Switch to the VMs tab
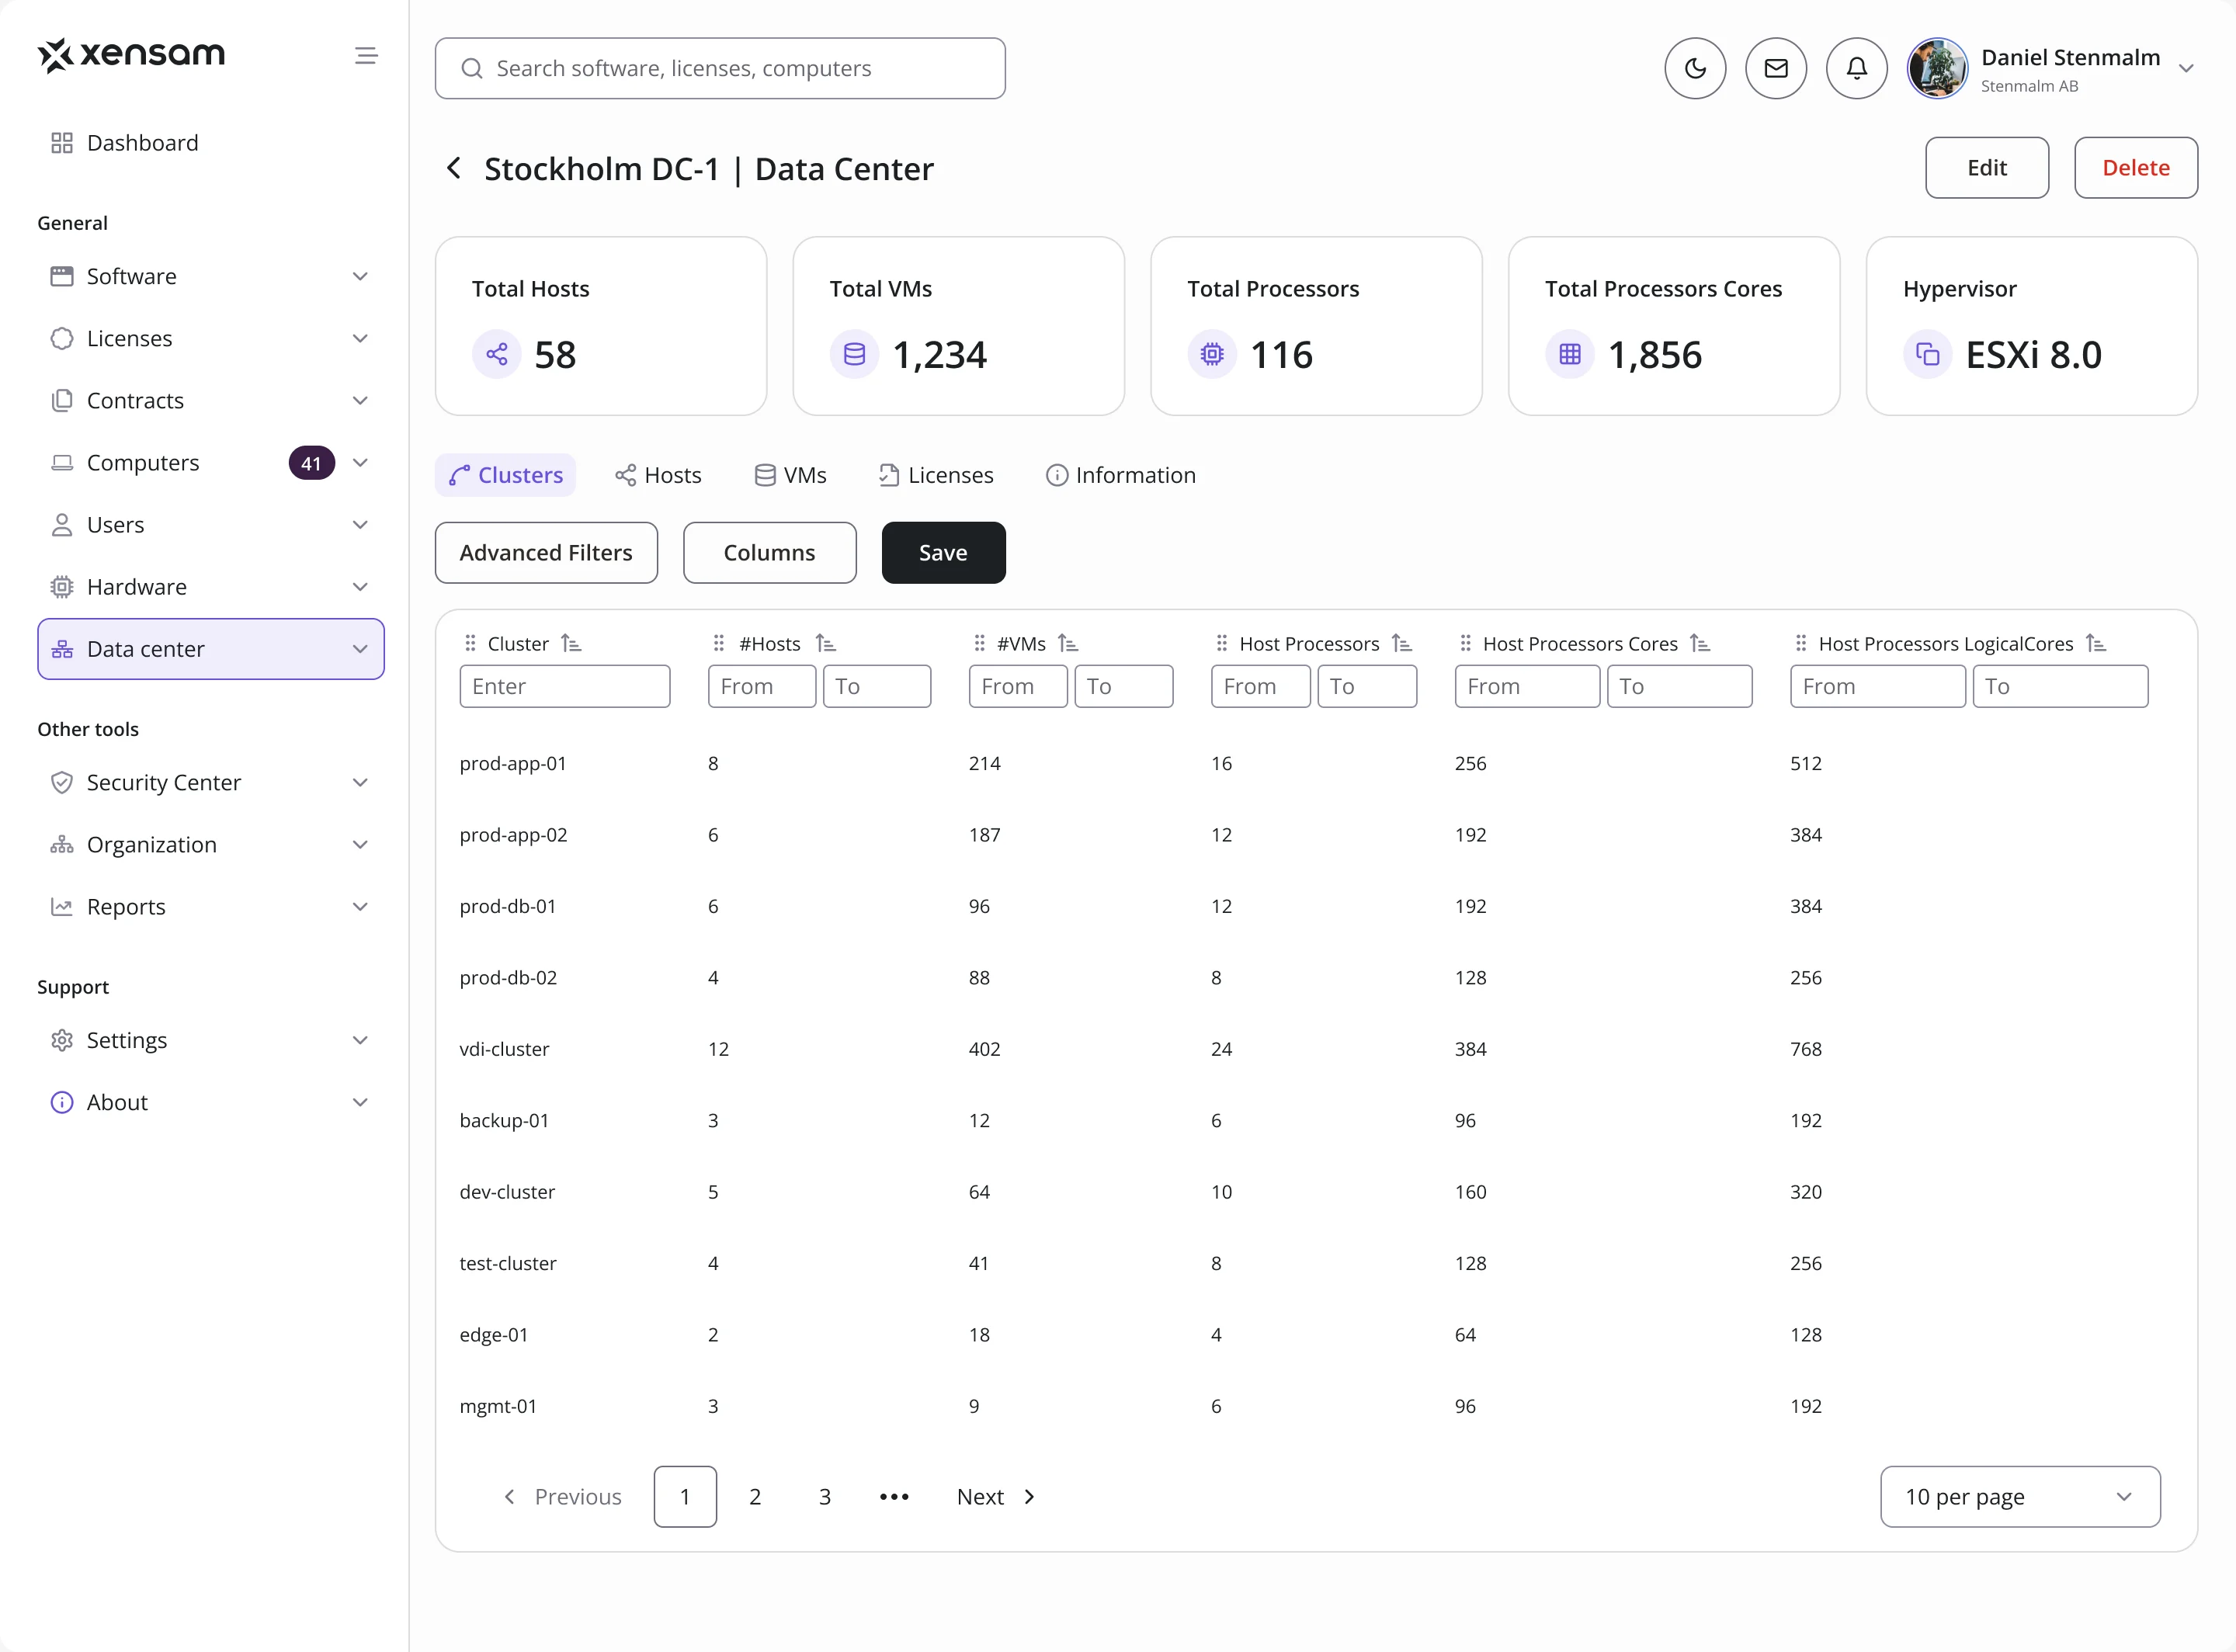Screen dimensions: 2236x1652 tap(790, 475)
